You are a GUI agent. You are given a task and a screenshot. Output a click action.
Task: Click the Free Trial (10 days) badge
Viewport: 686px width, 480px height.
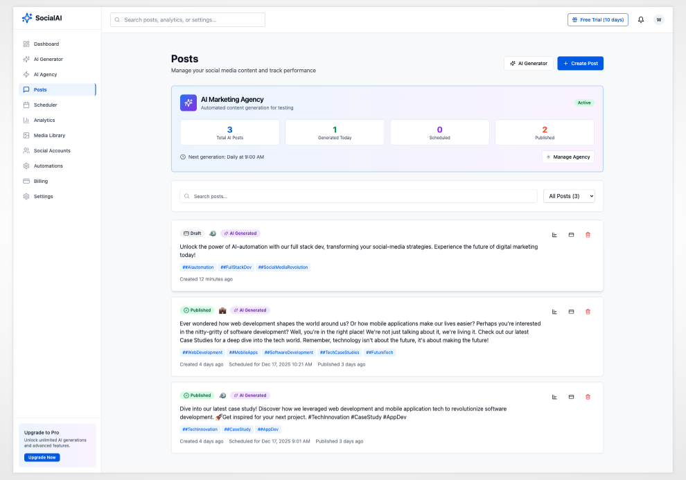(597, 20)
